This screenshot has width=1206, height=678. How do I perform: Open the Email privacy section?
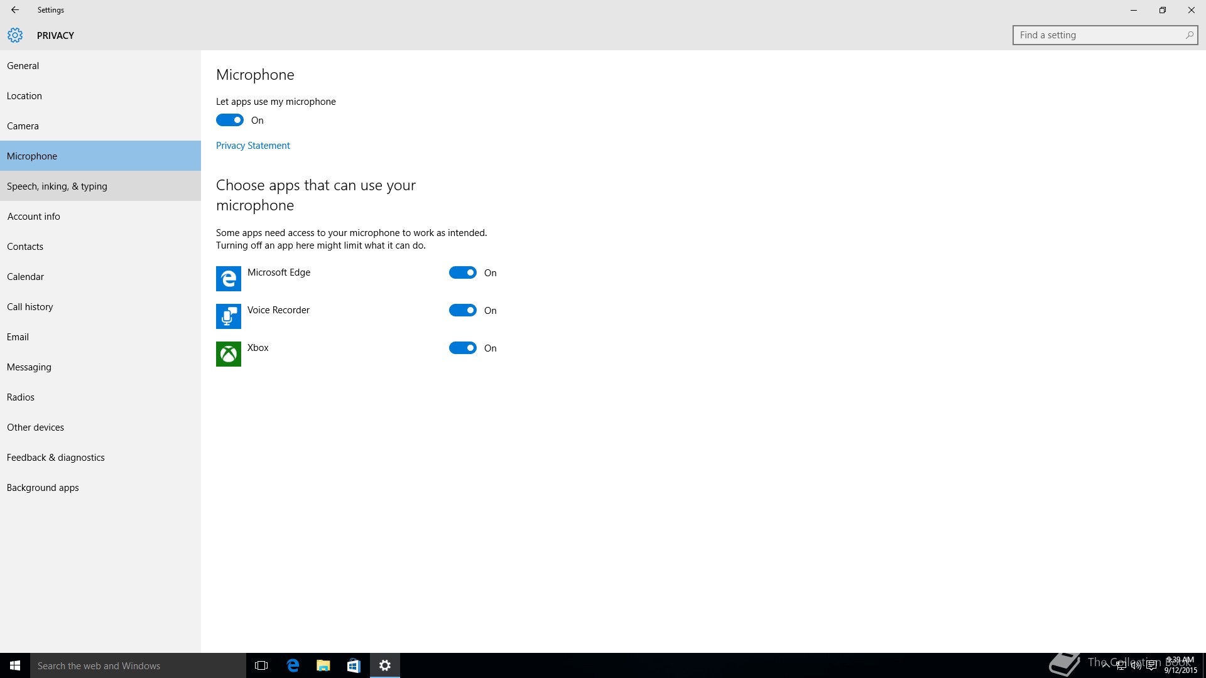[100, 336]
